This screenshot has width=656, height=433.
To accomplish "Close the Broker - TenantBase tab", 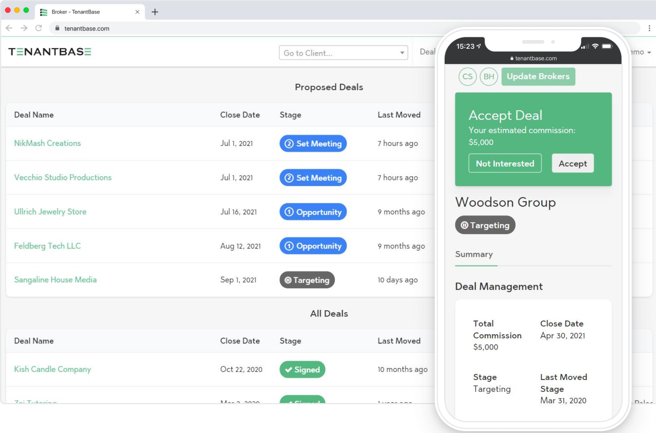I will (137, 12).
